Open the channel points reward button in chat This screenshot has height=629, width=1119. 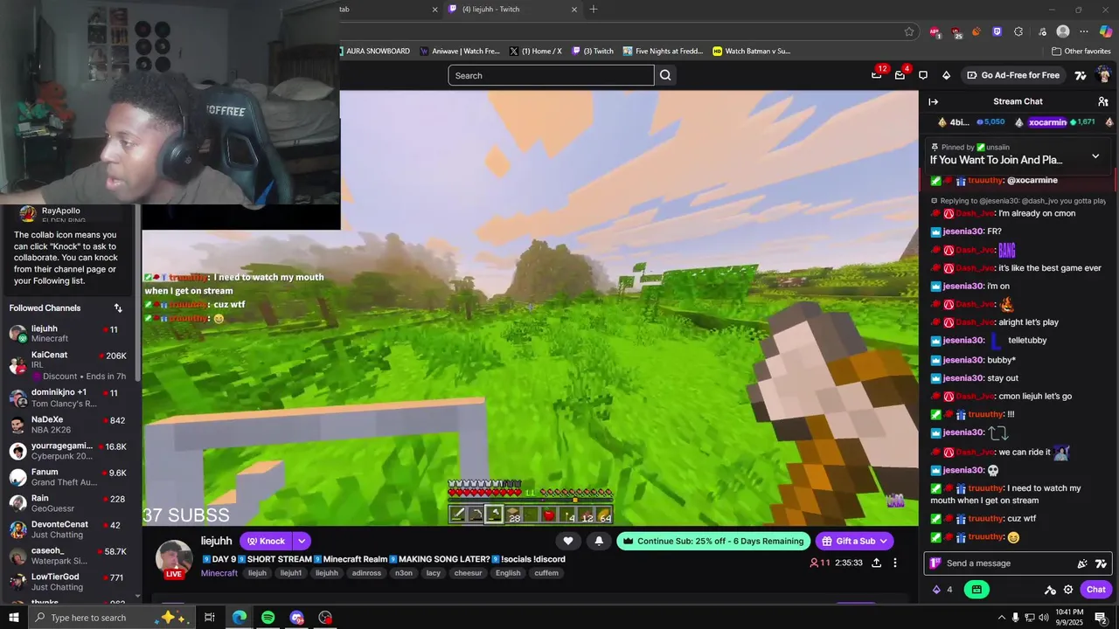(977, 590)
